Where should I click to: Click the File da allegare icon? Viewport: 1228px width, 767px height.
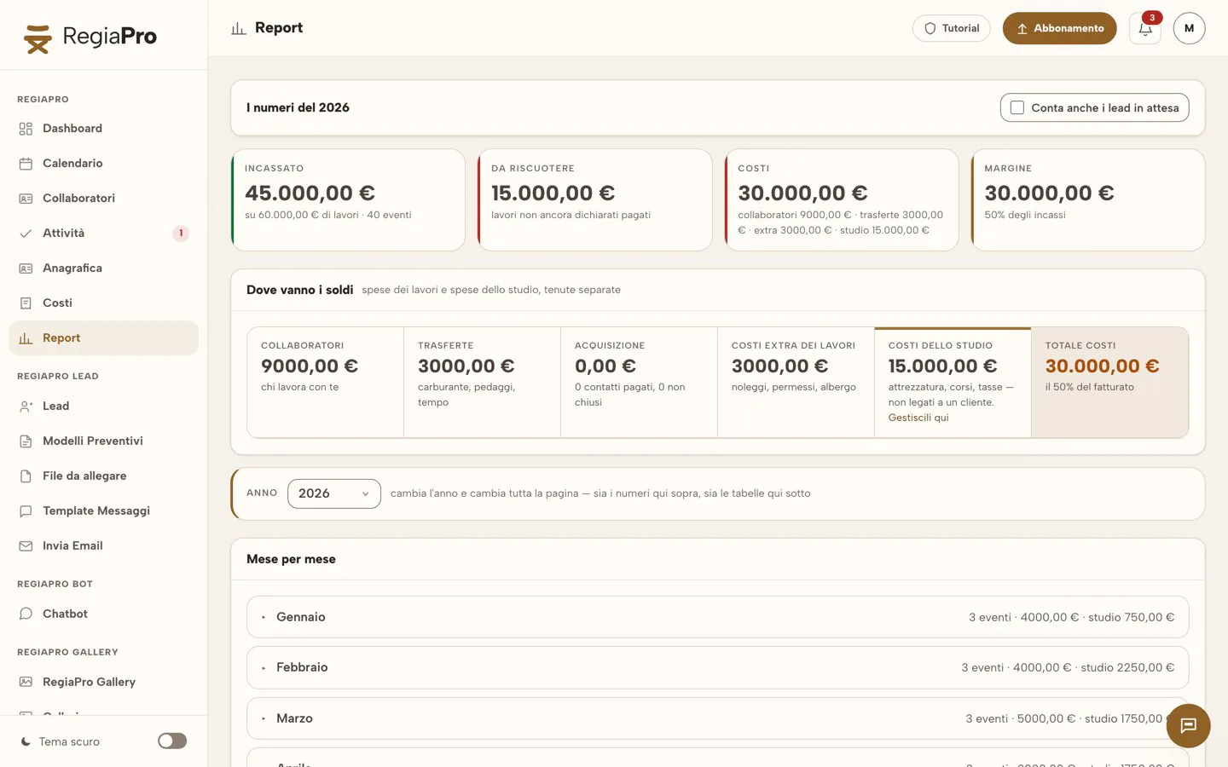pos(26,476)
